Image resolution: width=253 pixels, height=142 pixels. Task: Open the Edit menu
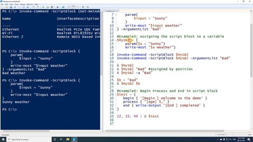(6, 4)
